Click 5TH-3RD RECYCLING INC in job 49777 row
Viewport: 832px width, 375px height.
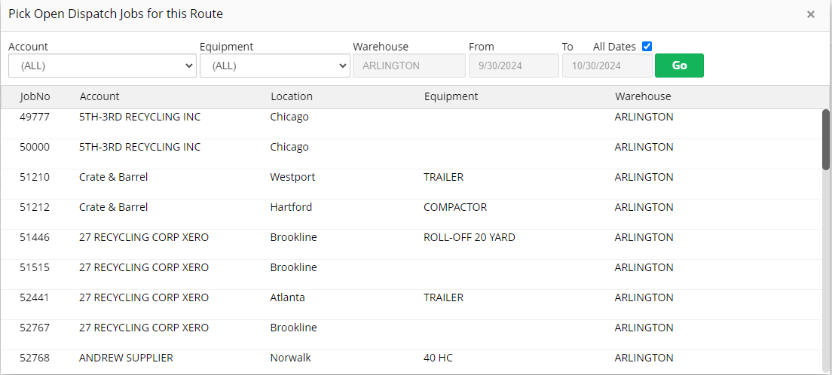pos(140,117)
